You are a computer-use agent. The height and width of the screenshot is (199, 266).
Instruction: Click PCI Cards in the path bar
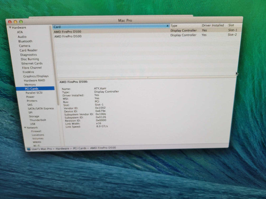(80, 148)
